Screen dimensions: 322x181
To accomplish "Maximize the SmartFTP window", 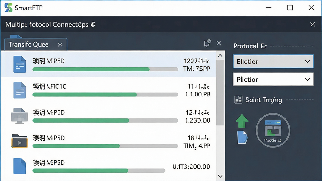I will tap(290, 8).
